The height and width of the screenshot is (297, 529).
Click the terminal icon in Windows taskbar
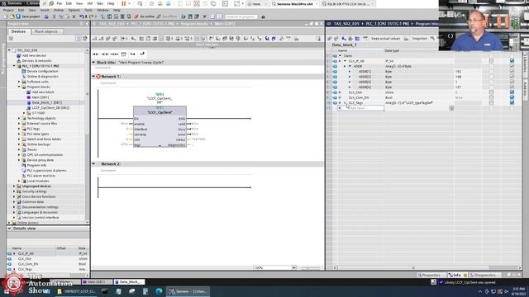pos(105,291)
